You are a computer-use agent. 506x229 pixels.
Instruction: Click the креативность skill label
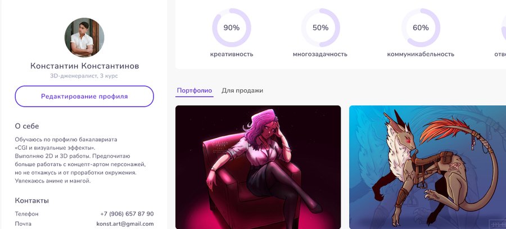coord(232,54)
